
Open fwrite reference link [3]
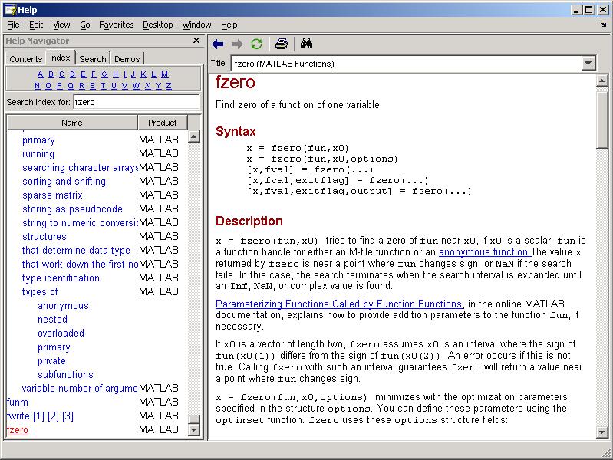(x=68, y=416)
